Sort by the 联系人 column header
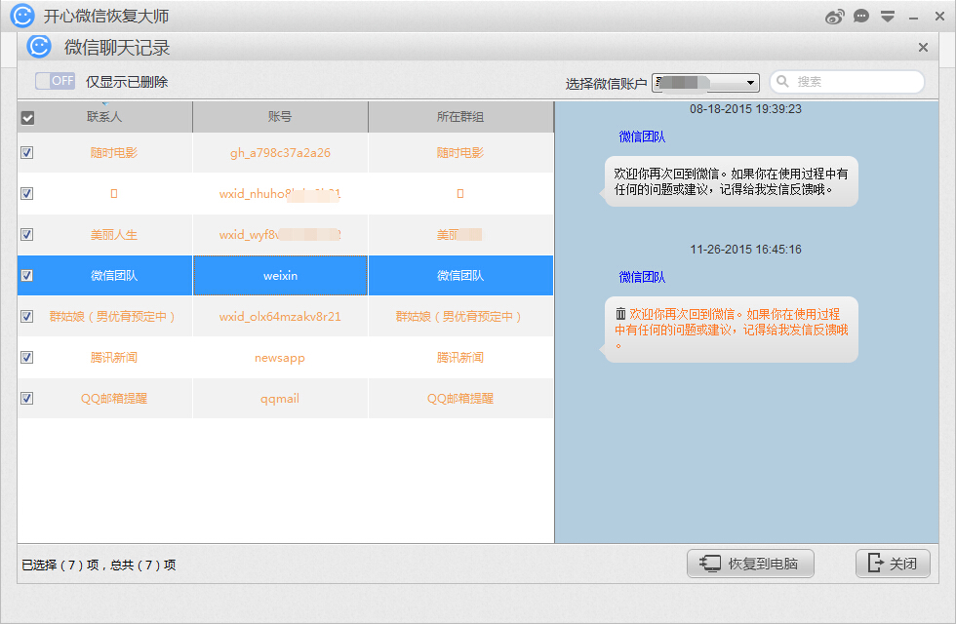This screenshot has width=956, height=624. [104, 116]
